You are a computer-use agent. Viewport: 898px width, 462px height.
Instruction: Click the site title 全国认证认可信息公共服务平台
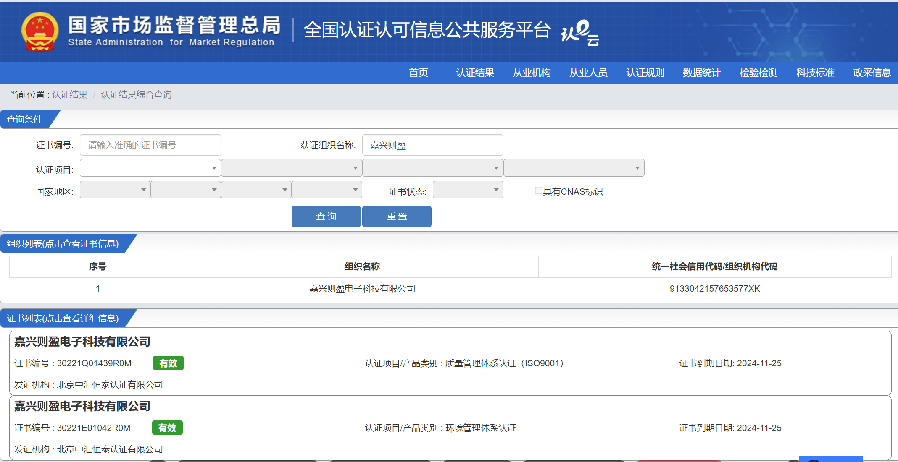(427, 30)
